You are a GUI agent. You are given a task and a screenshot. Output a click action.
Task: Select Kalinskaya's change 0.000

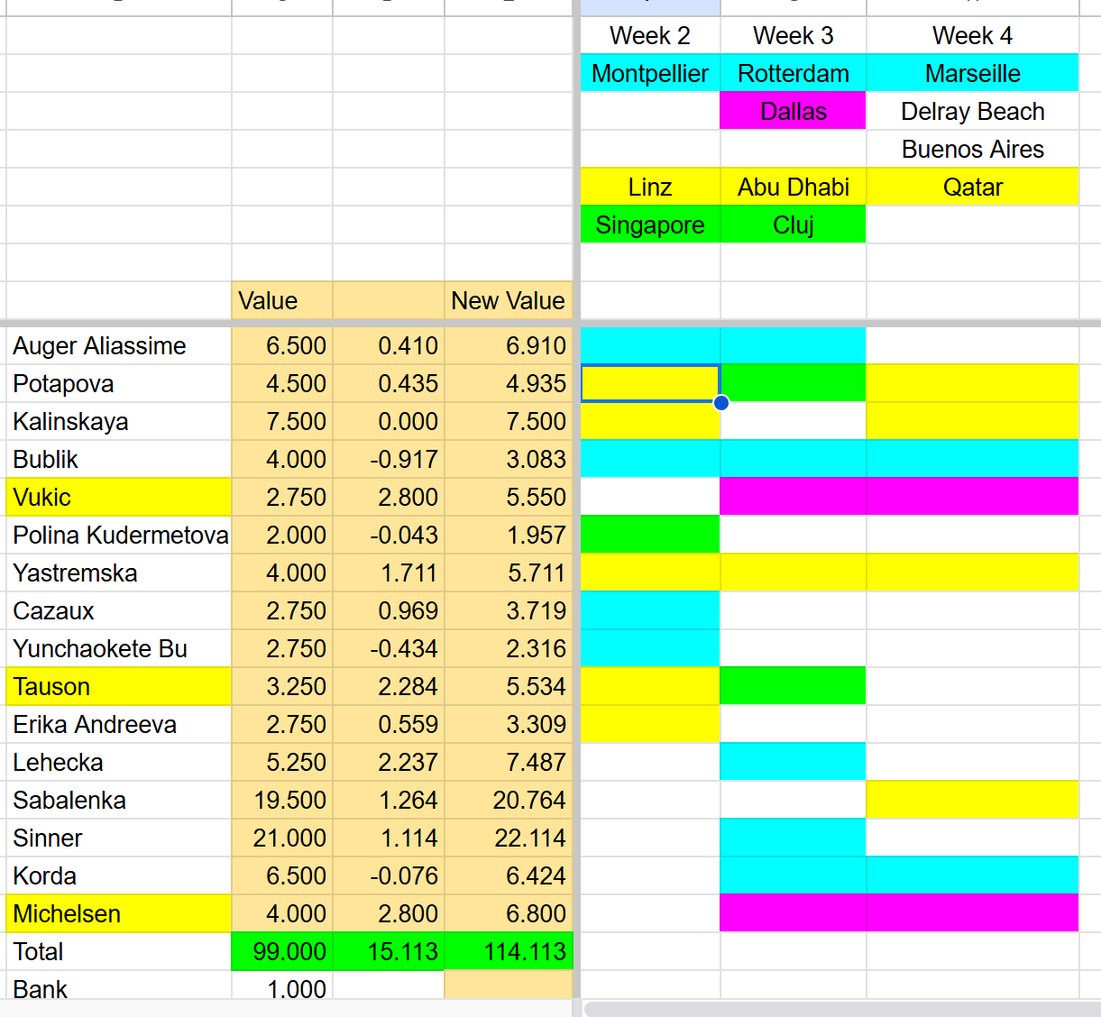coord(389,422)
